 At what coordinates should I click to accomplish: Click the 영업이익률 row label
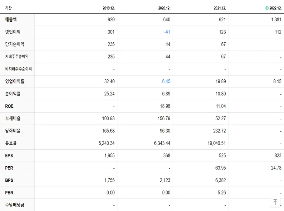pyautogui.click(x=15, y=81)
